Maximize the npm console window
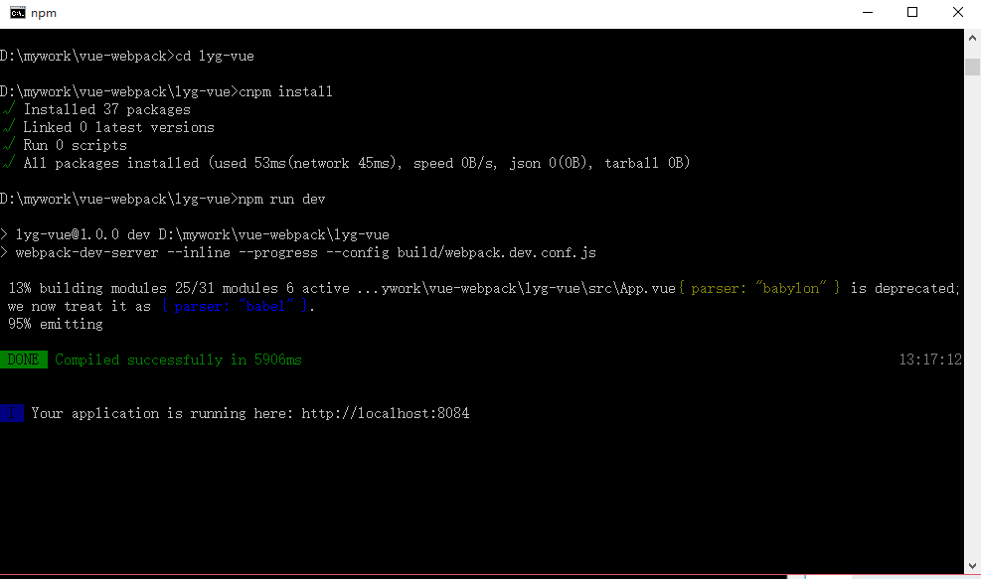The height and width of the screenshot is (579, 981). pyautogui.click(x=912, y=13)
